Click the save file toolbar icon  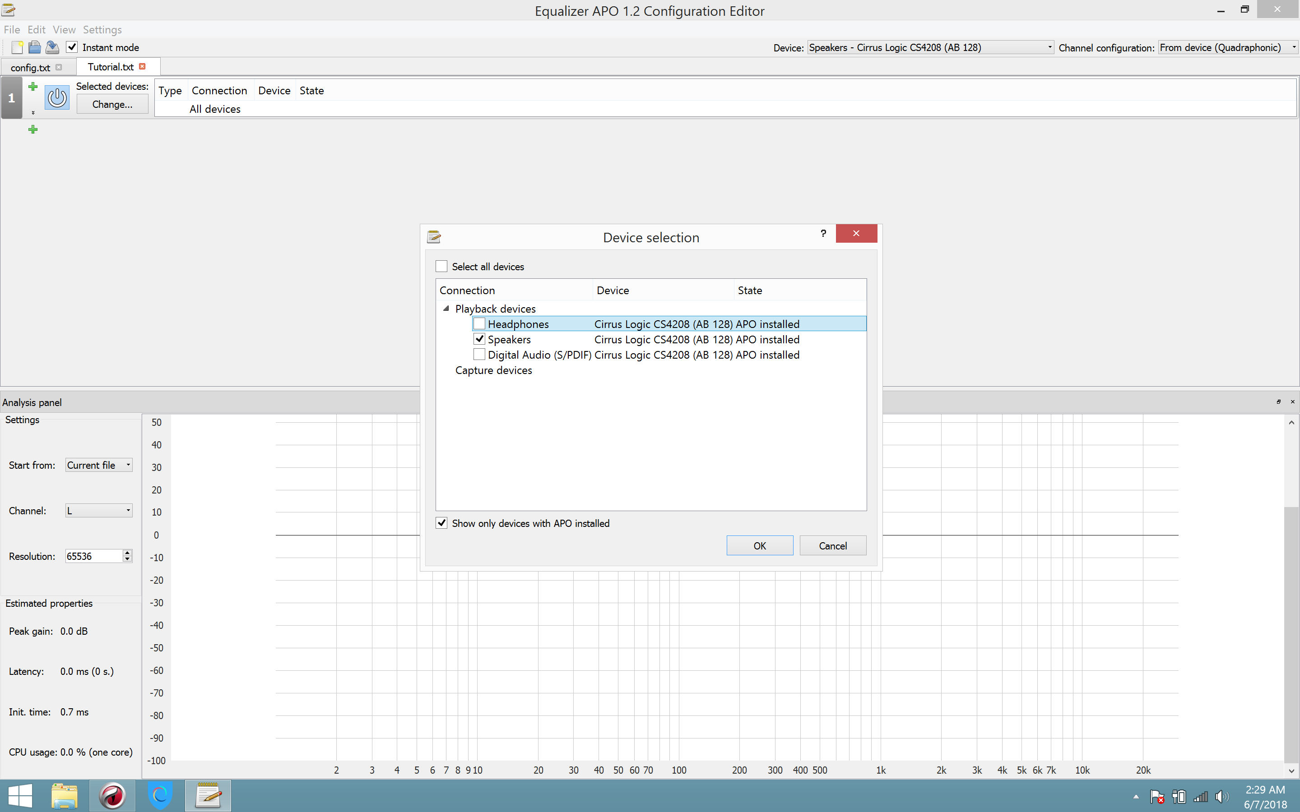click(x=52, y=47)
